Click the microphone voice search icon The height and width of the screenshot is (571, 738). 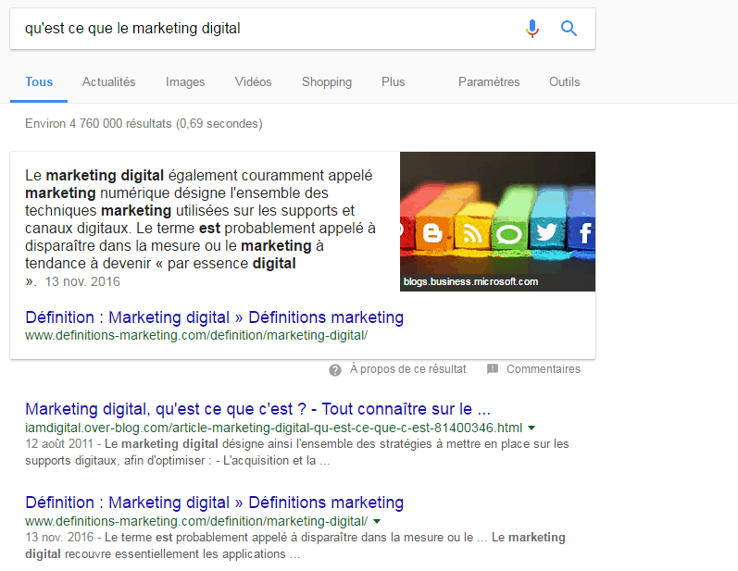coord(532,29)
